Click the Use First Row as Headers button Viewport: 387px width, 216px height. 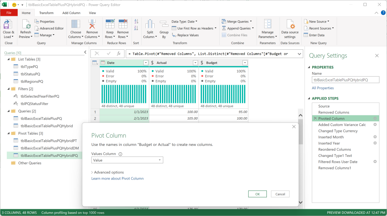pyautogui.click(x=194, y=28)
